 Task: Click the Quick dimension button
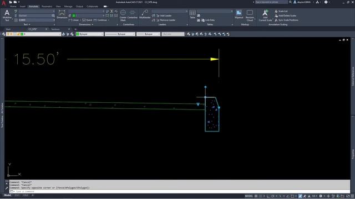point(87,20)
